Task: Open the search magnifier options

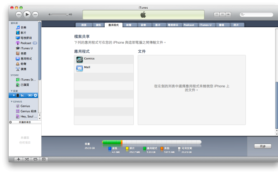Action: 242,14
